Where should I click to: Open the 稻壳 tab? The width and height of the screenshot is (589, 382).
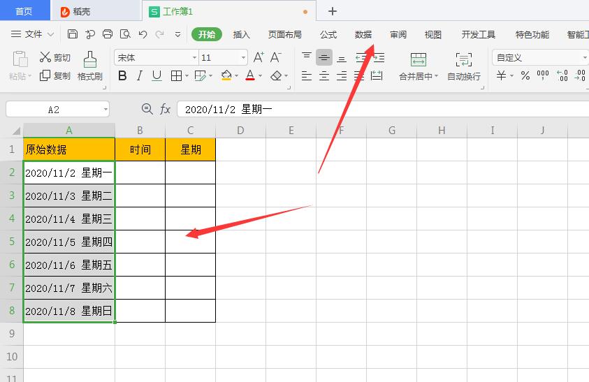point(96,11)
